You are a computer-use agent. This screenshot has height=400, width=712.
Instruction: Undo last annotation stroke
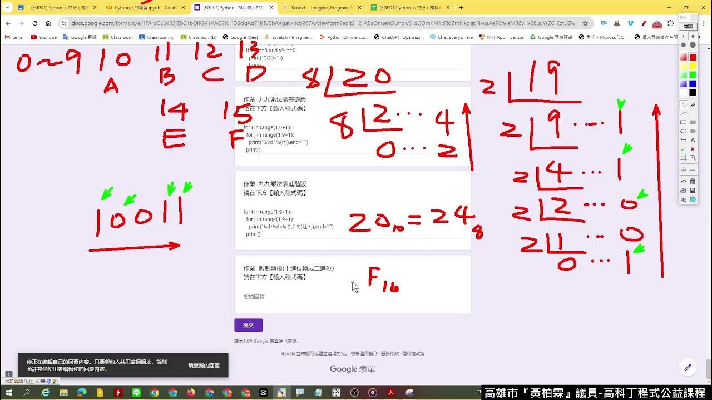click(x=684, y=181)
